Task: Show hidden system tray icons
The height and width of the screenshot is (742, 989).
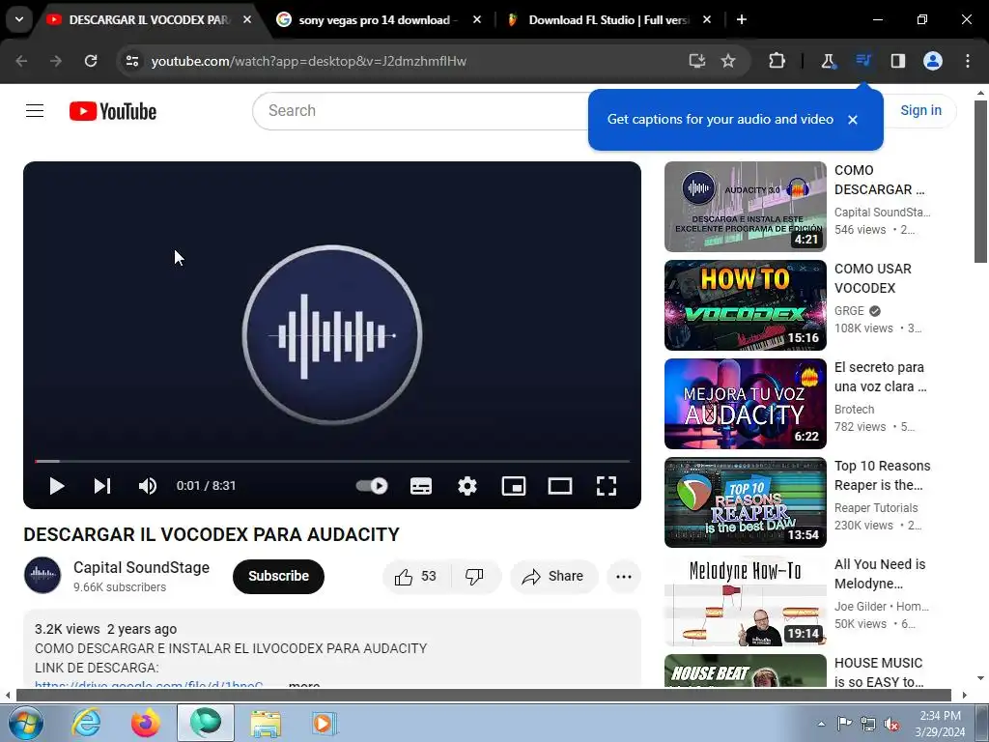Action: click(x=821, y=724)
